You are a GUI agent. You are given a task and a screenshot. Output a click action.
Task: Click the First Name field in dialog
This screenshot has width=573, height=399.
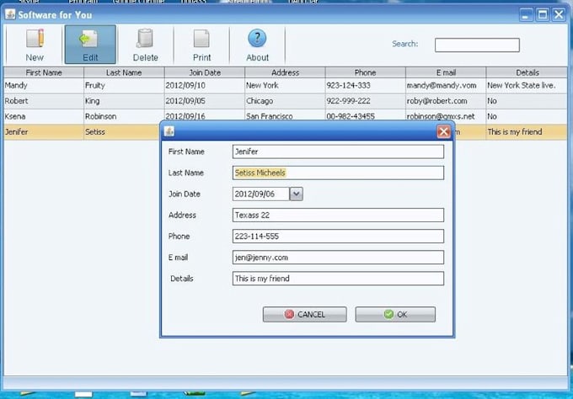(x=338, y=152)
